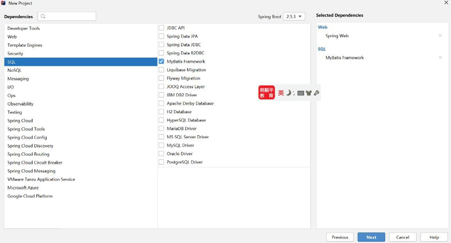Select the NoSQL dependency category
Screen dimensions: 451x243
14,70
